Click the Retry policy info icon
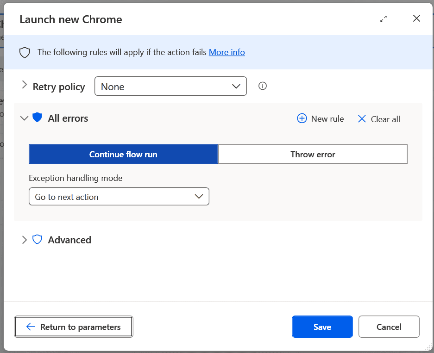The width and height of the screenshot is (434, 353). (263, 86)
